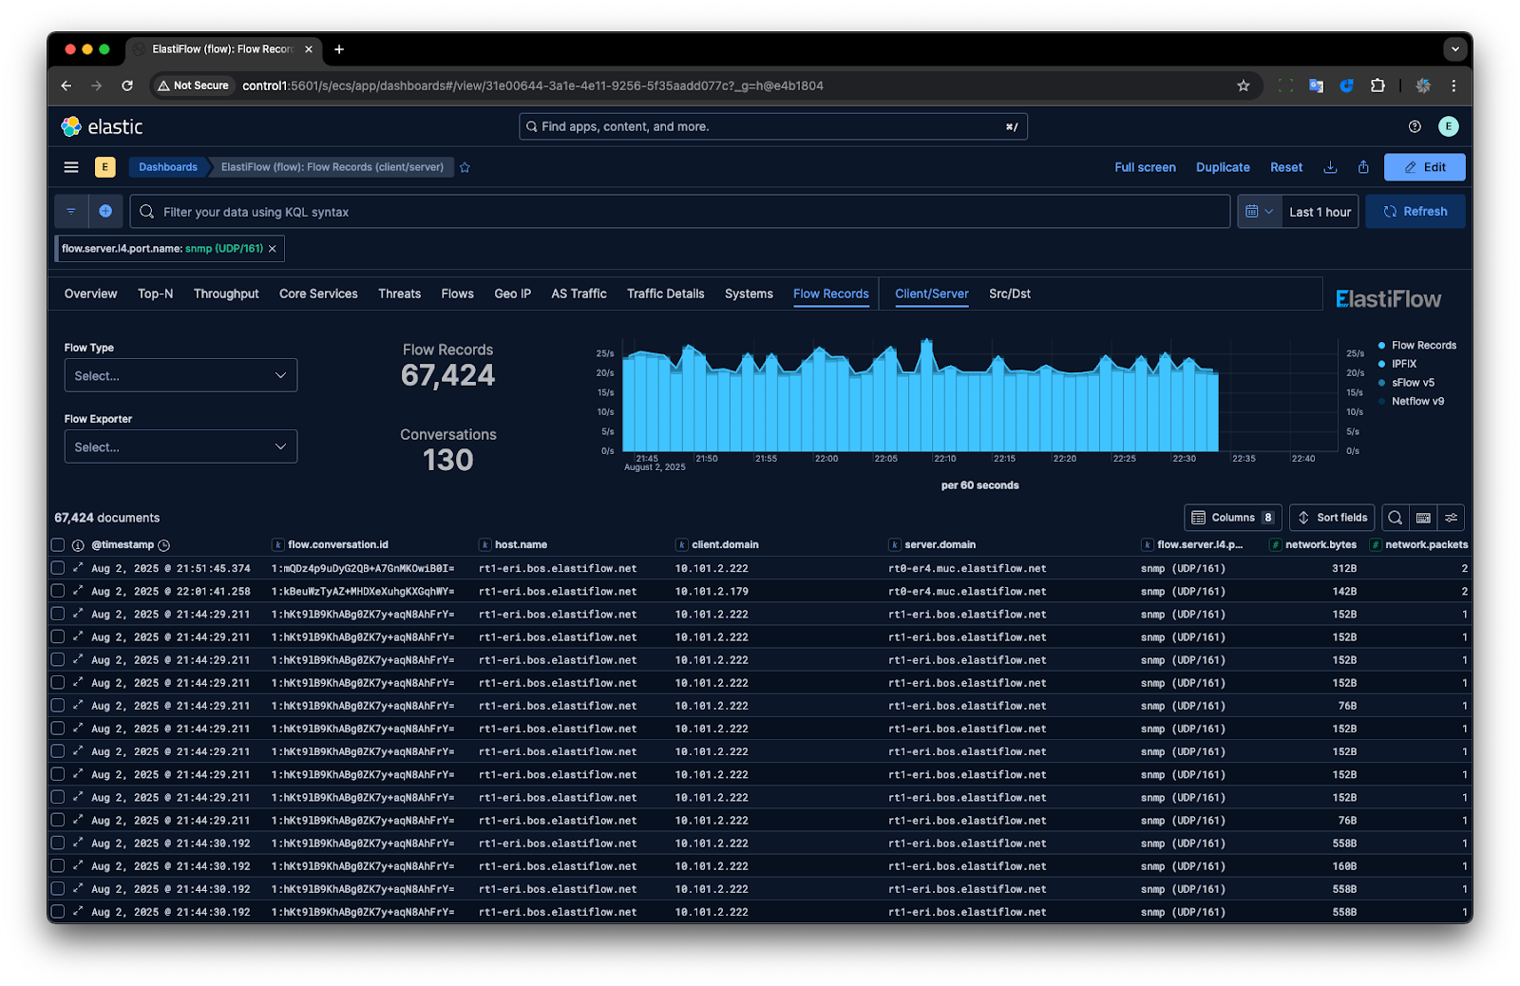Open the Elastic navigation hamburger menu
Viewport: 1520px width, 986px height.
tap(71, 167)
